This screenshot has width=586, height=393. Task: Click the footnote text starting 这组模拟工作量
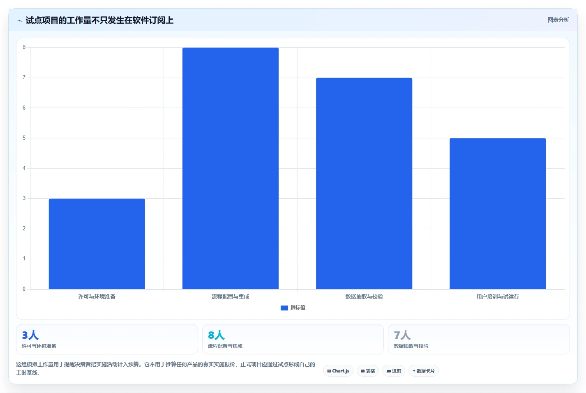click(x=166, y=368)
